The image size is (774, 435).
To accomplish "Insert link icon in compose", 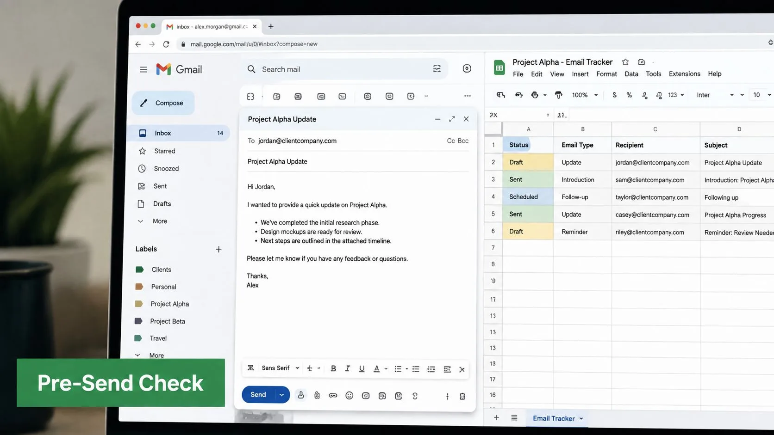I will 333,396.
